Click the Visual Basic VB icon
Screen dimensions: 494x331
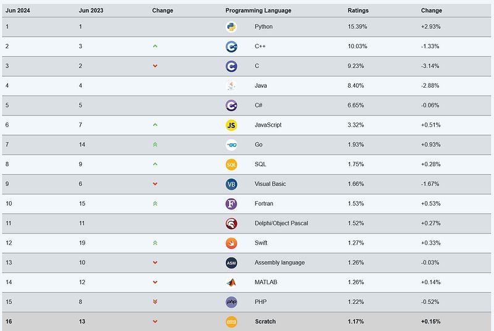tap(232, 184)
